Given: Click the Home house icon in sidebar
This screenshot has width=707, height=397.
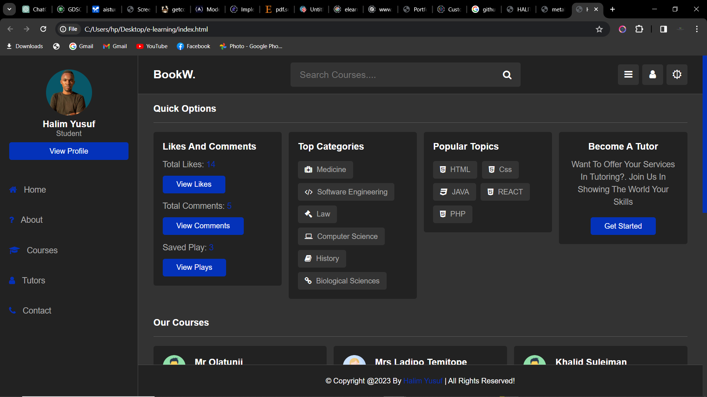Looking at the screenshot, I should pyautogui.click(x=13, y=190).
